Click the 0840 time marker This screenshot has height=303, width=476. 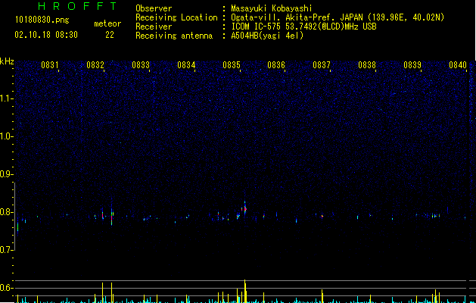point(458,65)
